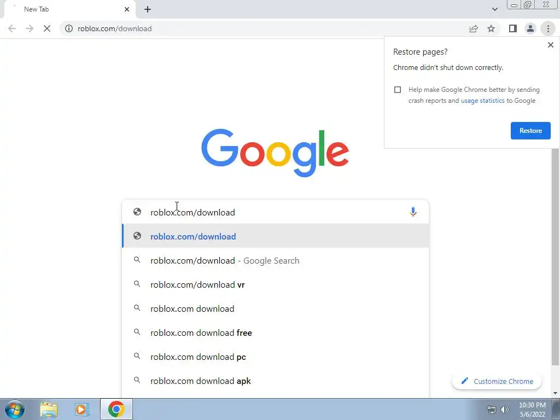Open the taskbar clock and date
The image size is (560, 420).
coord(532,410)
